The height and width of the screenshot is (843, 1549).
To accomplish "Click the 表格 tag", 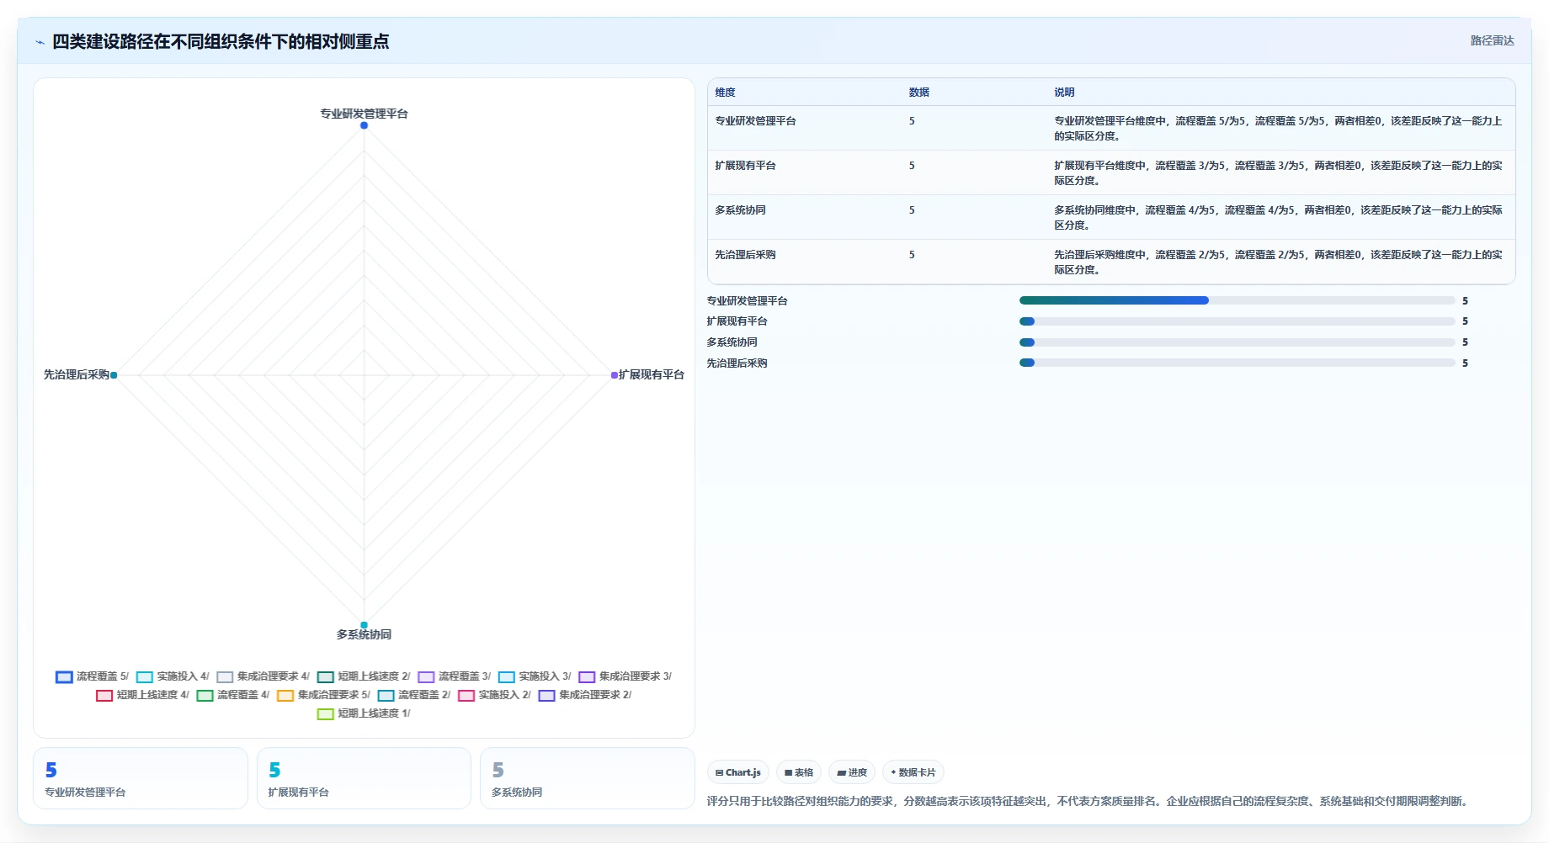I will 799,772.
